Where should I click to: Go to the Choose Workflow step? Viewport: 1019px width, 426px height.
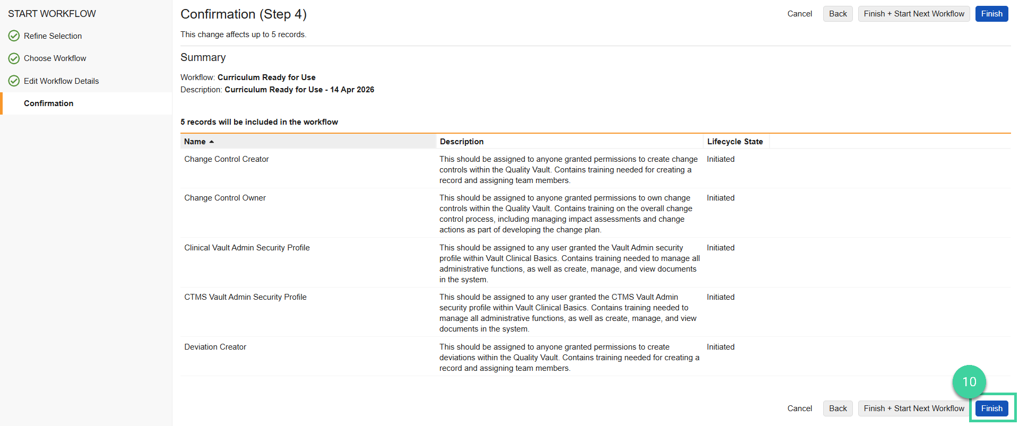(55, 58)
